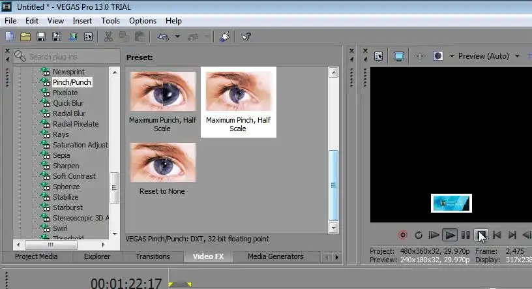Click the Redo arrow icon

pyautogui.click(x=193, y=37)
